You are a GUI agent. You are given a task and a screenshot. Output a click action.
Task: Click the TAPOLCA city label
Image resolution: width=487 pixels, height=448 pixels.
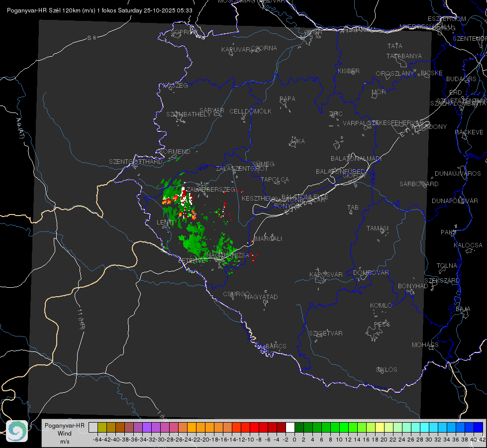tap(275, 180)
